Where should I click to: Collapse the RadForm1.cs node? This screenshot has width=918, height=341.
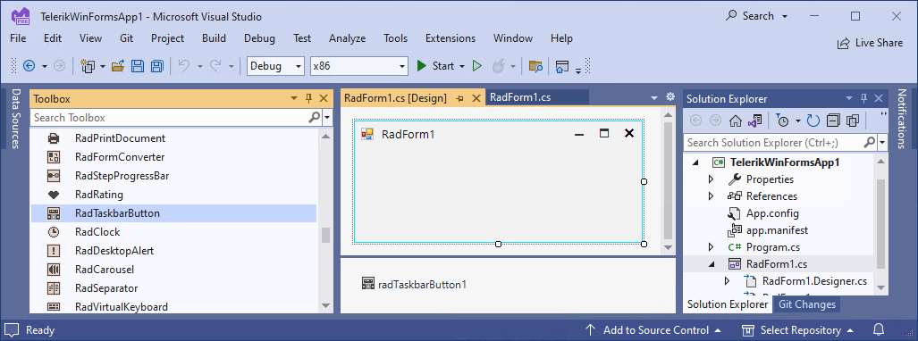click(712, 264)
